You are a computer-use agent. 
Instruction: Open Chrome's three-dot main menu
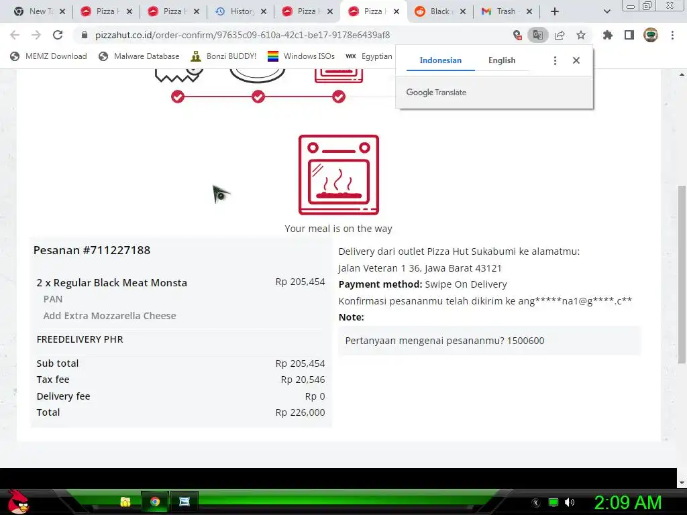(672, 35)
